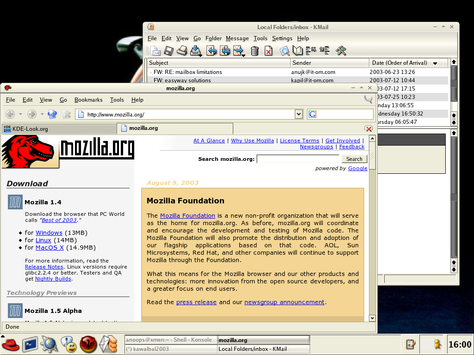Check mail using the inbox download icon
This screenshot has height=355, width=474.
pos(196,51)
